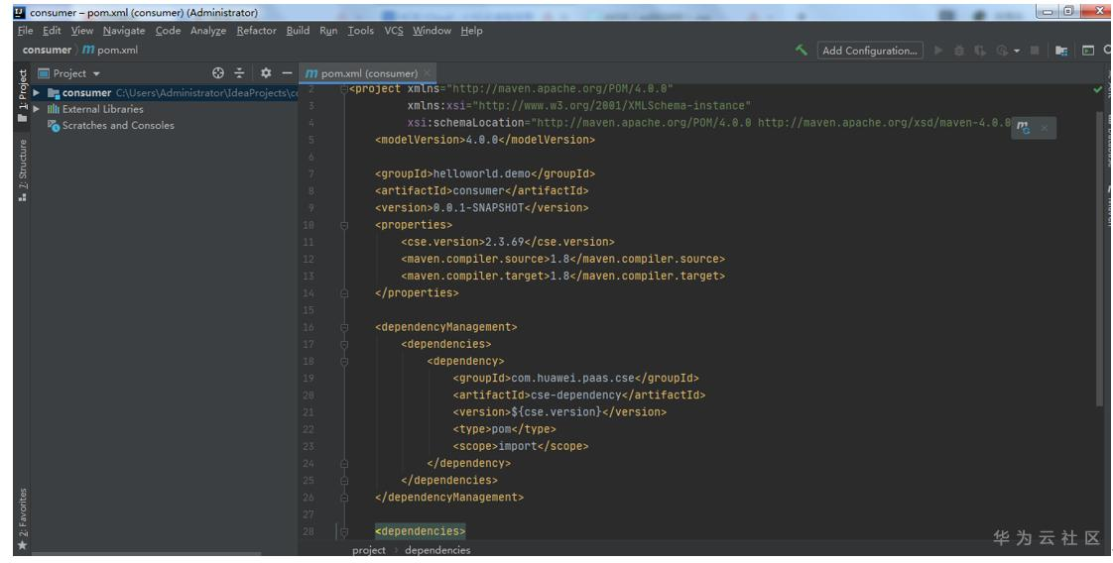Click the artifactId text cse-dependency

(575, 394)
